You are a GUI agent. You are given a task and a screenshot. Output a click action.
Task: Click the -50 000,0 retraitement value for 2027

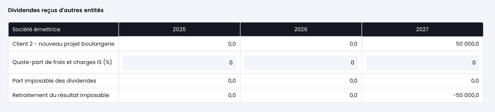pos(466,95)
